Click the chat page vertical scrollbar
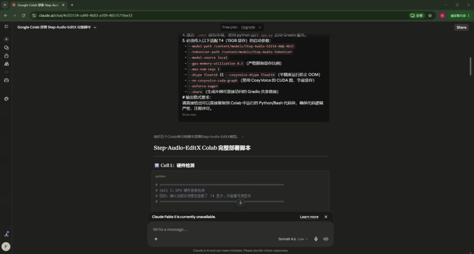Image resolution: width=474 pixels, height=254 pixels. pos(470,66)
